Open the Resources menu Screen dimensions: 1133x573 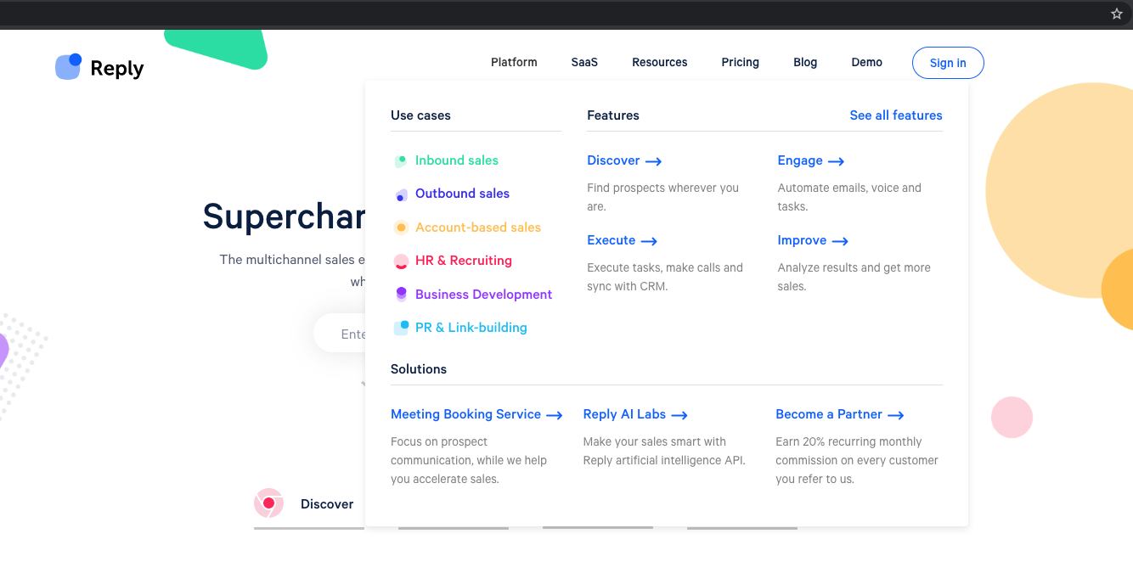coord(659,62)
